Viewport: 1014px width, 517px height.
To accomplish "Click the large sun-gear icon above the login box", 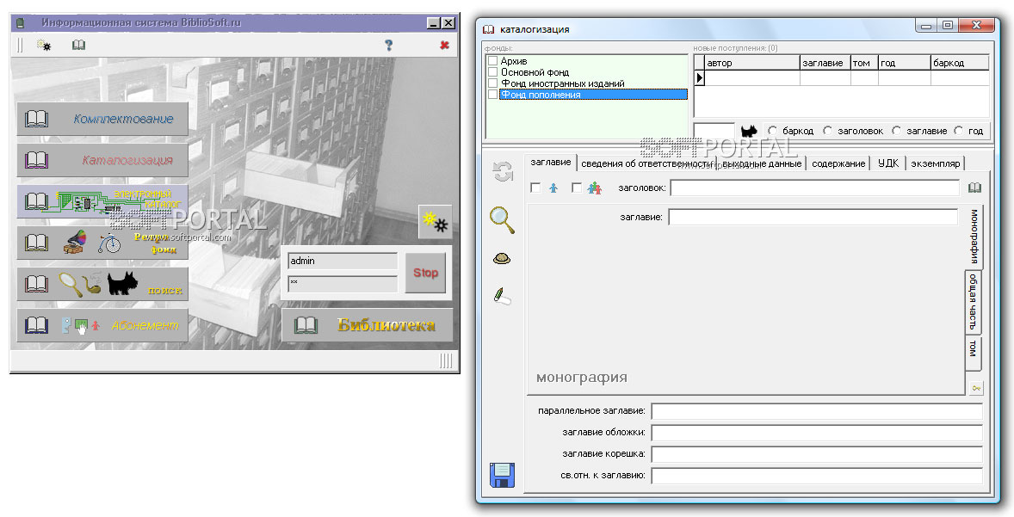I will [436, 222].
